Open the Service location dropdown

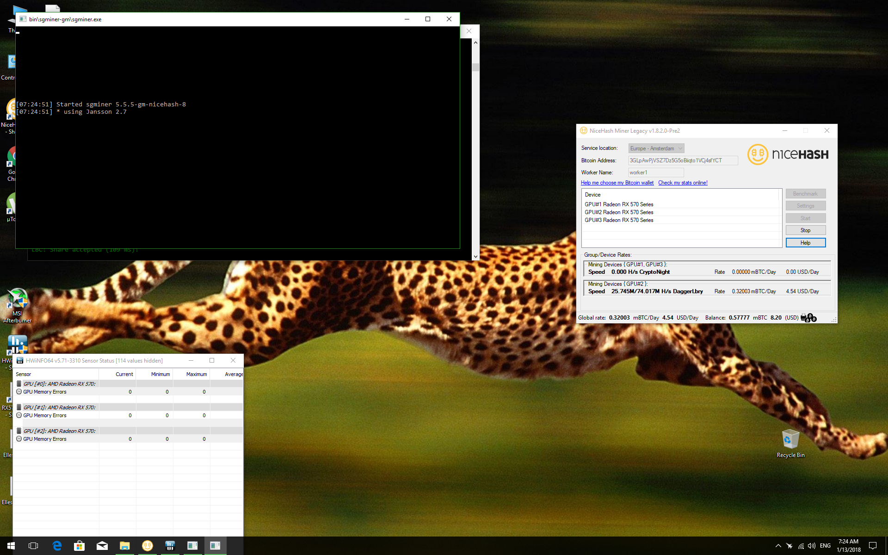(679, 148)
